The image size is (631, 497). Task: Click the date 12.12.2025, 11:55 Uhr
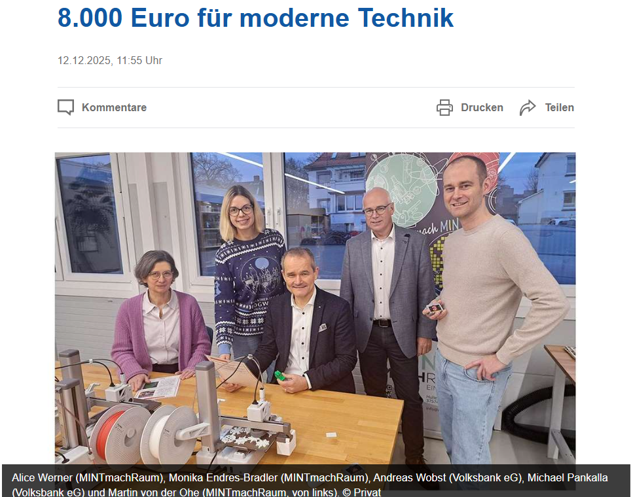[110, 60]
